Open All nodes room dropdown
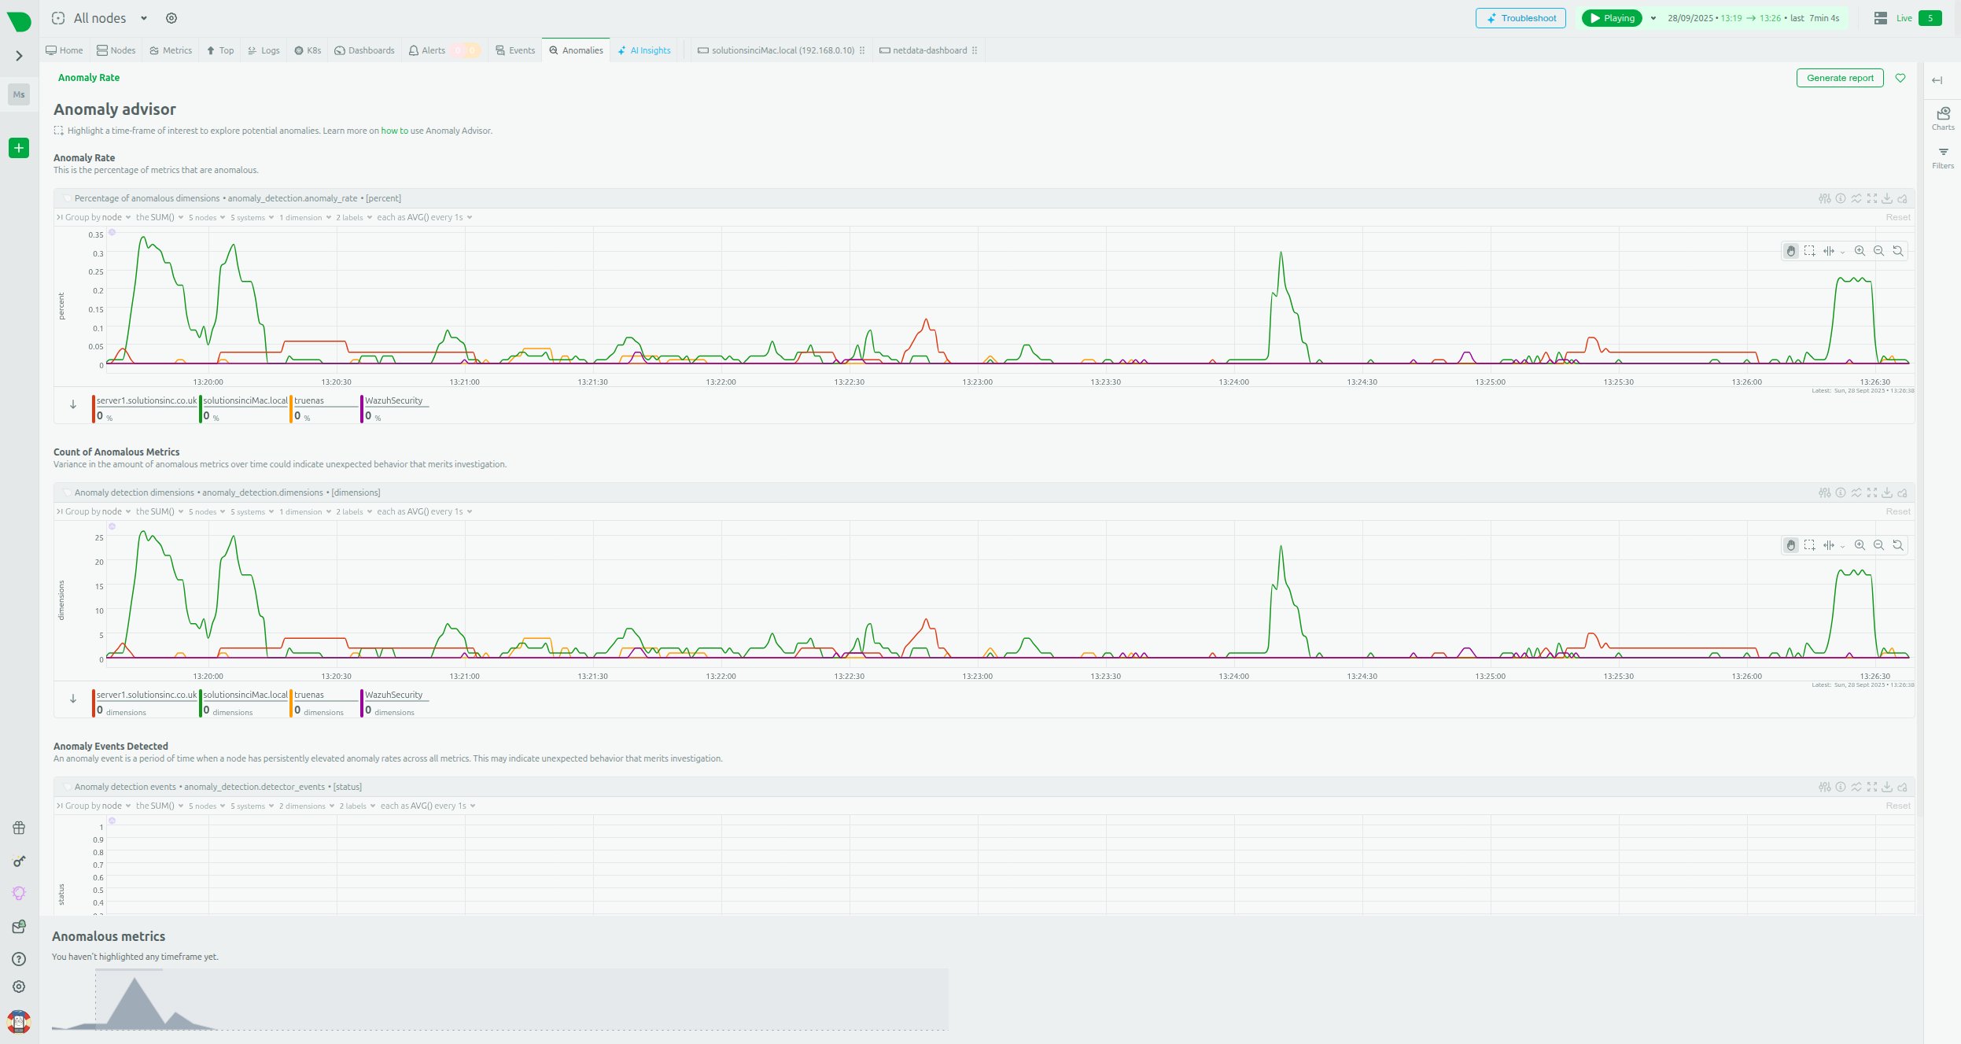This screenshot has width=1961, height=1044. (143, 18)
